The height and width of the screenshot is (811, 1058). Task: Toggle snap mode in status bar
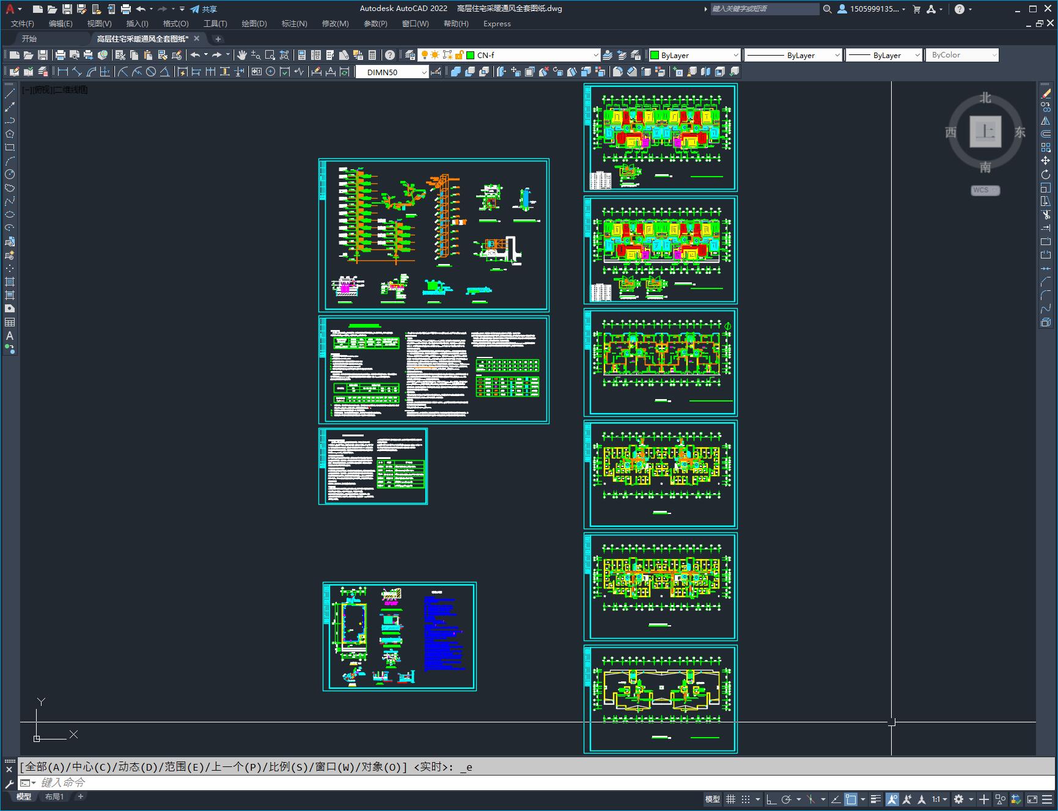pos(746,799)
